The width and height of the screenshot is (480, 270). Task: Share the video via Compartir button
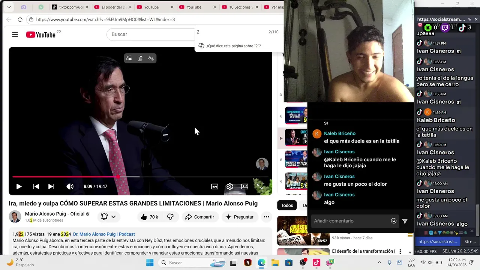pyautogui.click(x=199, y=217)
